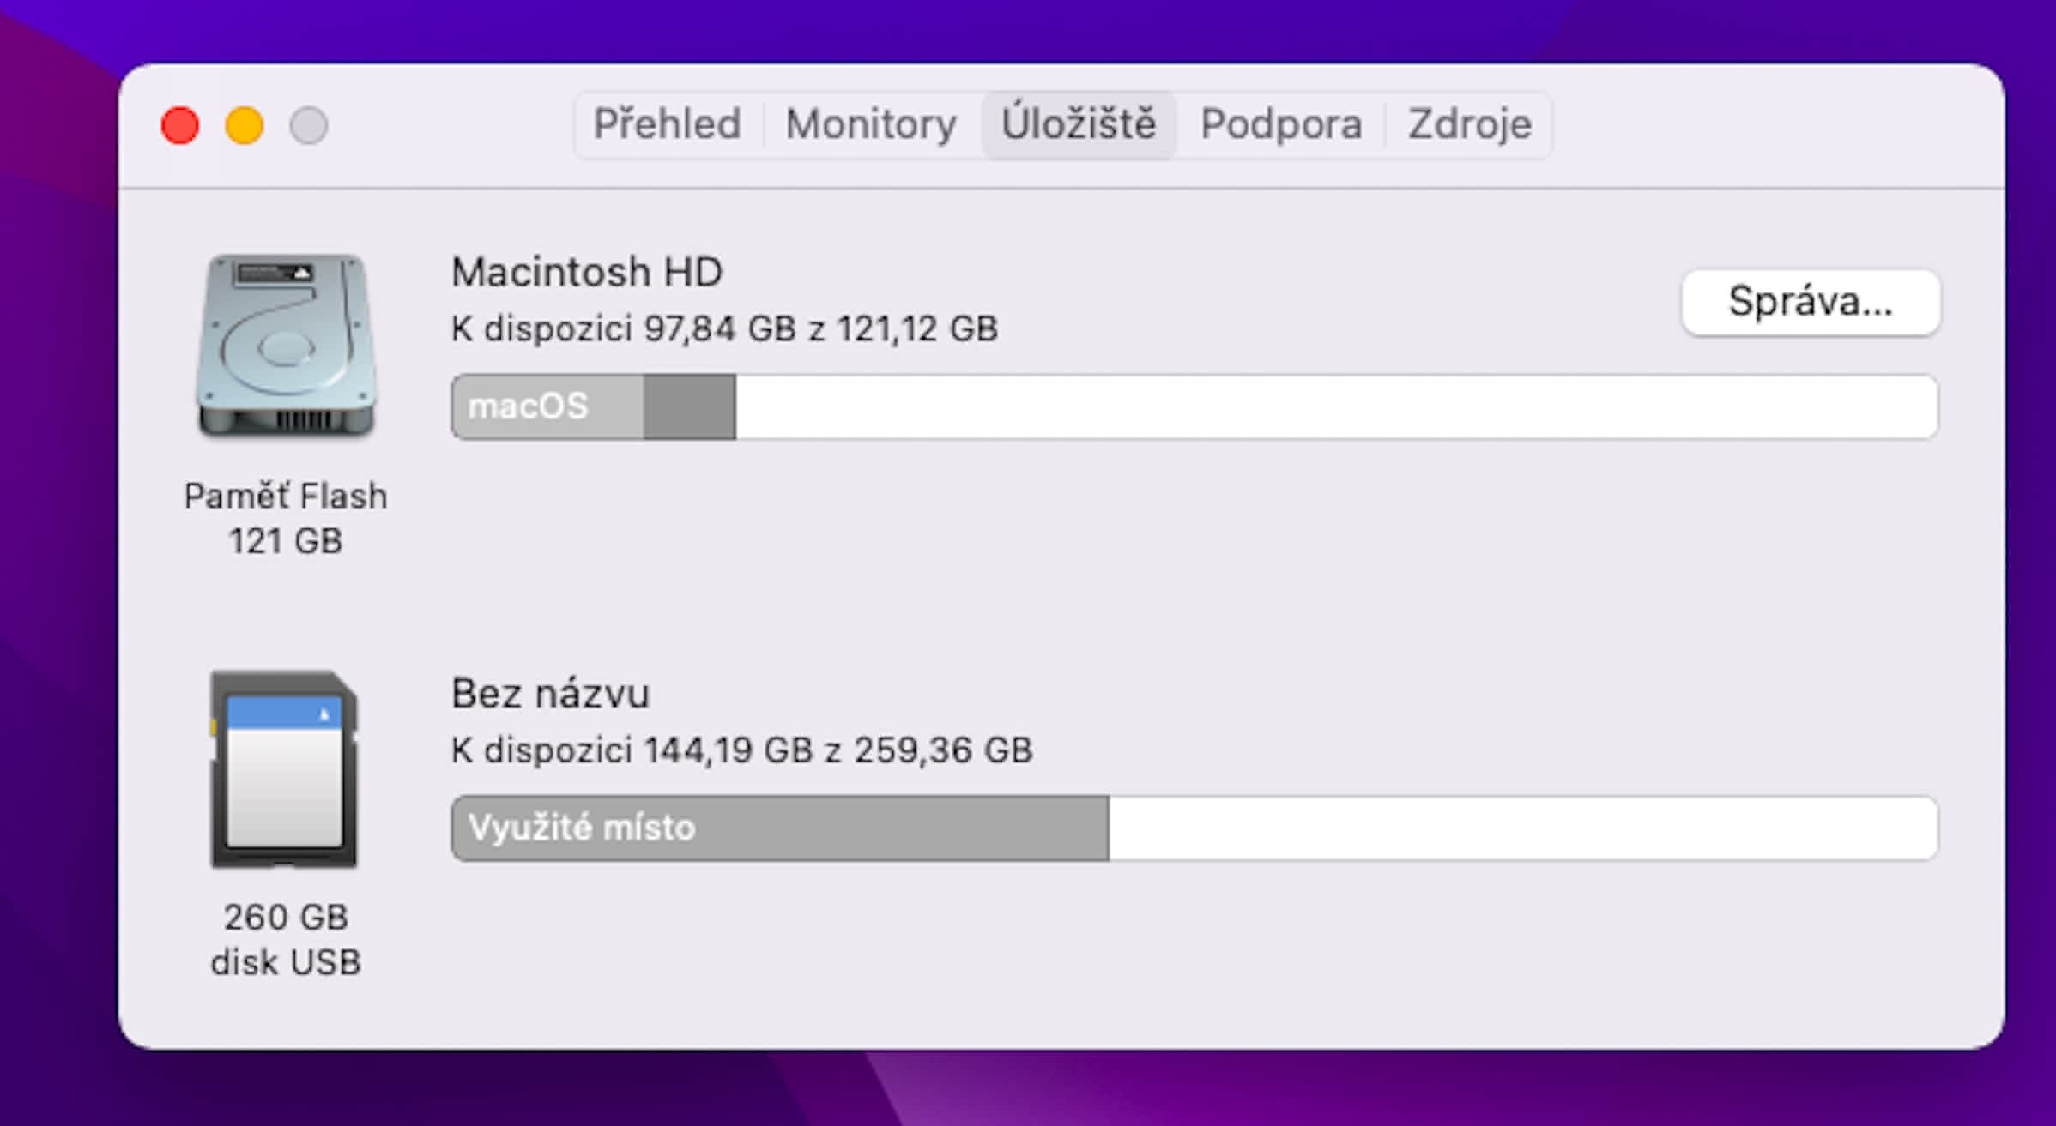Click the Macintosh HD volume name
2056x1126 pixels.
pos(587,273)
